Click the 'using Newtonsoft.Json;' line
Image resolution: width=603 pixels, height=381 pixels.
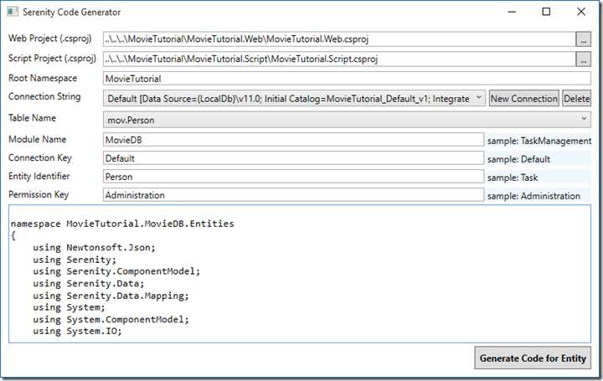(94, 248)
